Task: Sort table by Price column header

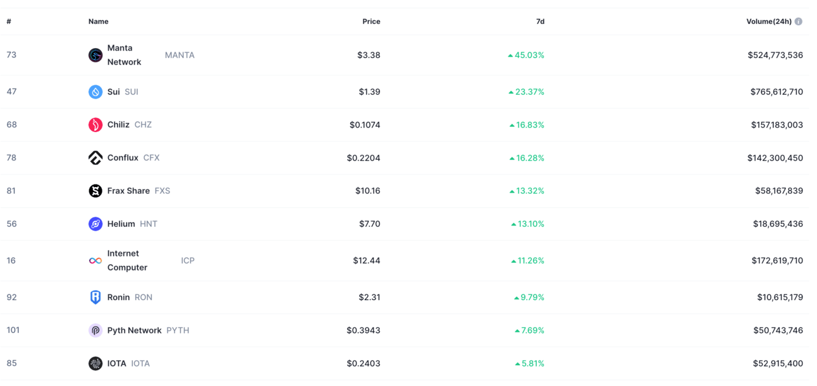Action: [371, 21]
